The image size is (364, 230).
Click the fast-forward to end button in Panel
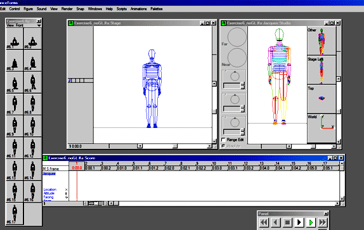[323, 222]
